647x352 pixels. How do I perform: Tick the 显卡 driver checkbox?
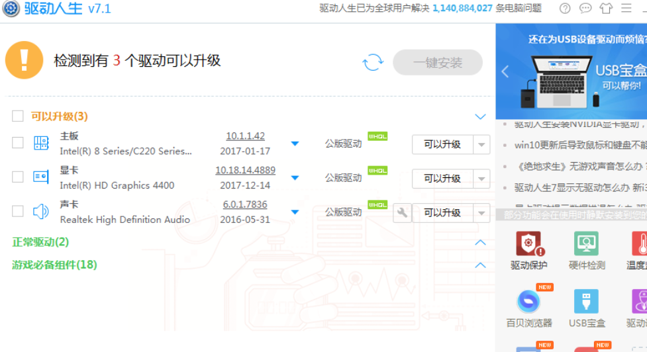tap(18, 177)
